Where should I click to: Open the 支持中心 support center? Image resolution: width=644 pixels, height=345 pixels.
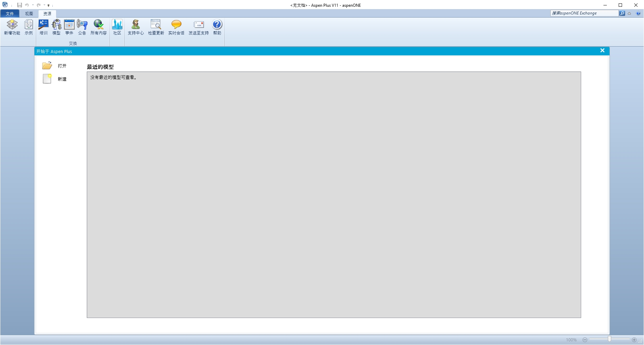pyautogui.click(x=135, y=27)
